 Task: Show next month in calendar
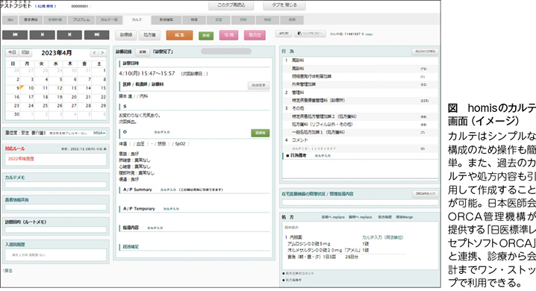(102, 53)
